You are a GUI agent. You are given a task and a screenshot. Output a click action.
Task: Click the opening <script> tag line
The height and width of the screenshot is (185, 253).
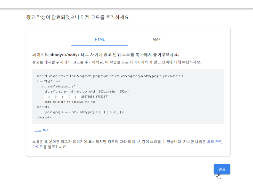click(x=43, y=107)
